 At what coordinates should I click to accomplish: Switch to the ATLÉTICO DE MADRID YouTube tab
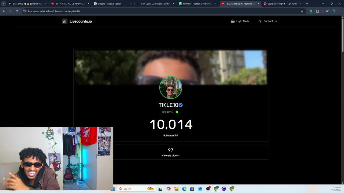click(x=70, y=4)
